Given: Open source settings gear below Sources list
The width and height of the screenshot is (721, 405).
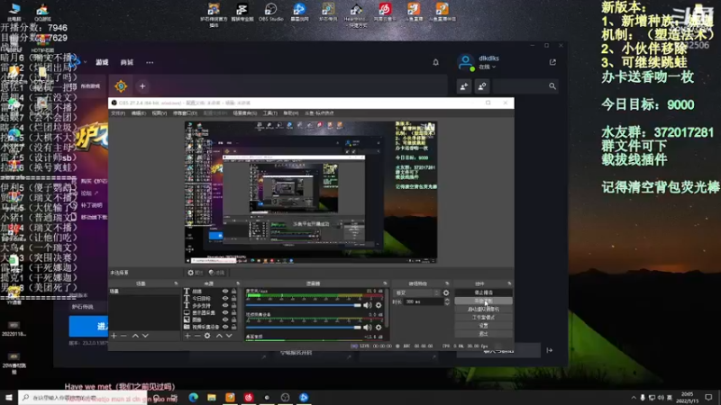Looking at the screenshot, I should [x=207, y=336].
